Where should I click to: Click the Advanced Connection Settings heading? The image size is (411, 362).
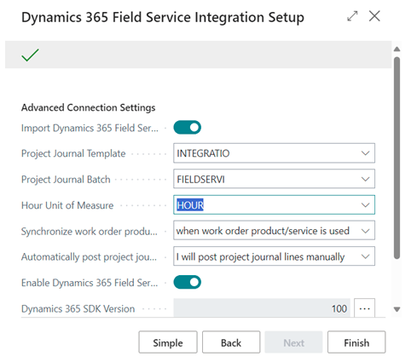tap(88, 107)
